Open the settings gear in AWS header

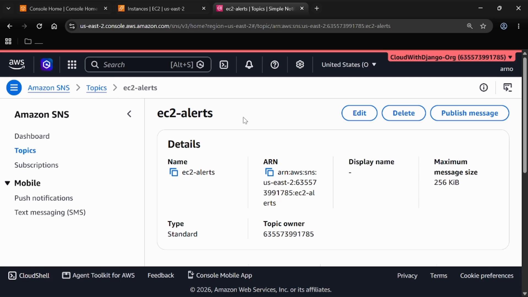tap(300, 65)
